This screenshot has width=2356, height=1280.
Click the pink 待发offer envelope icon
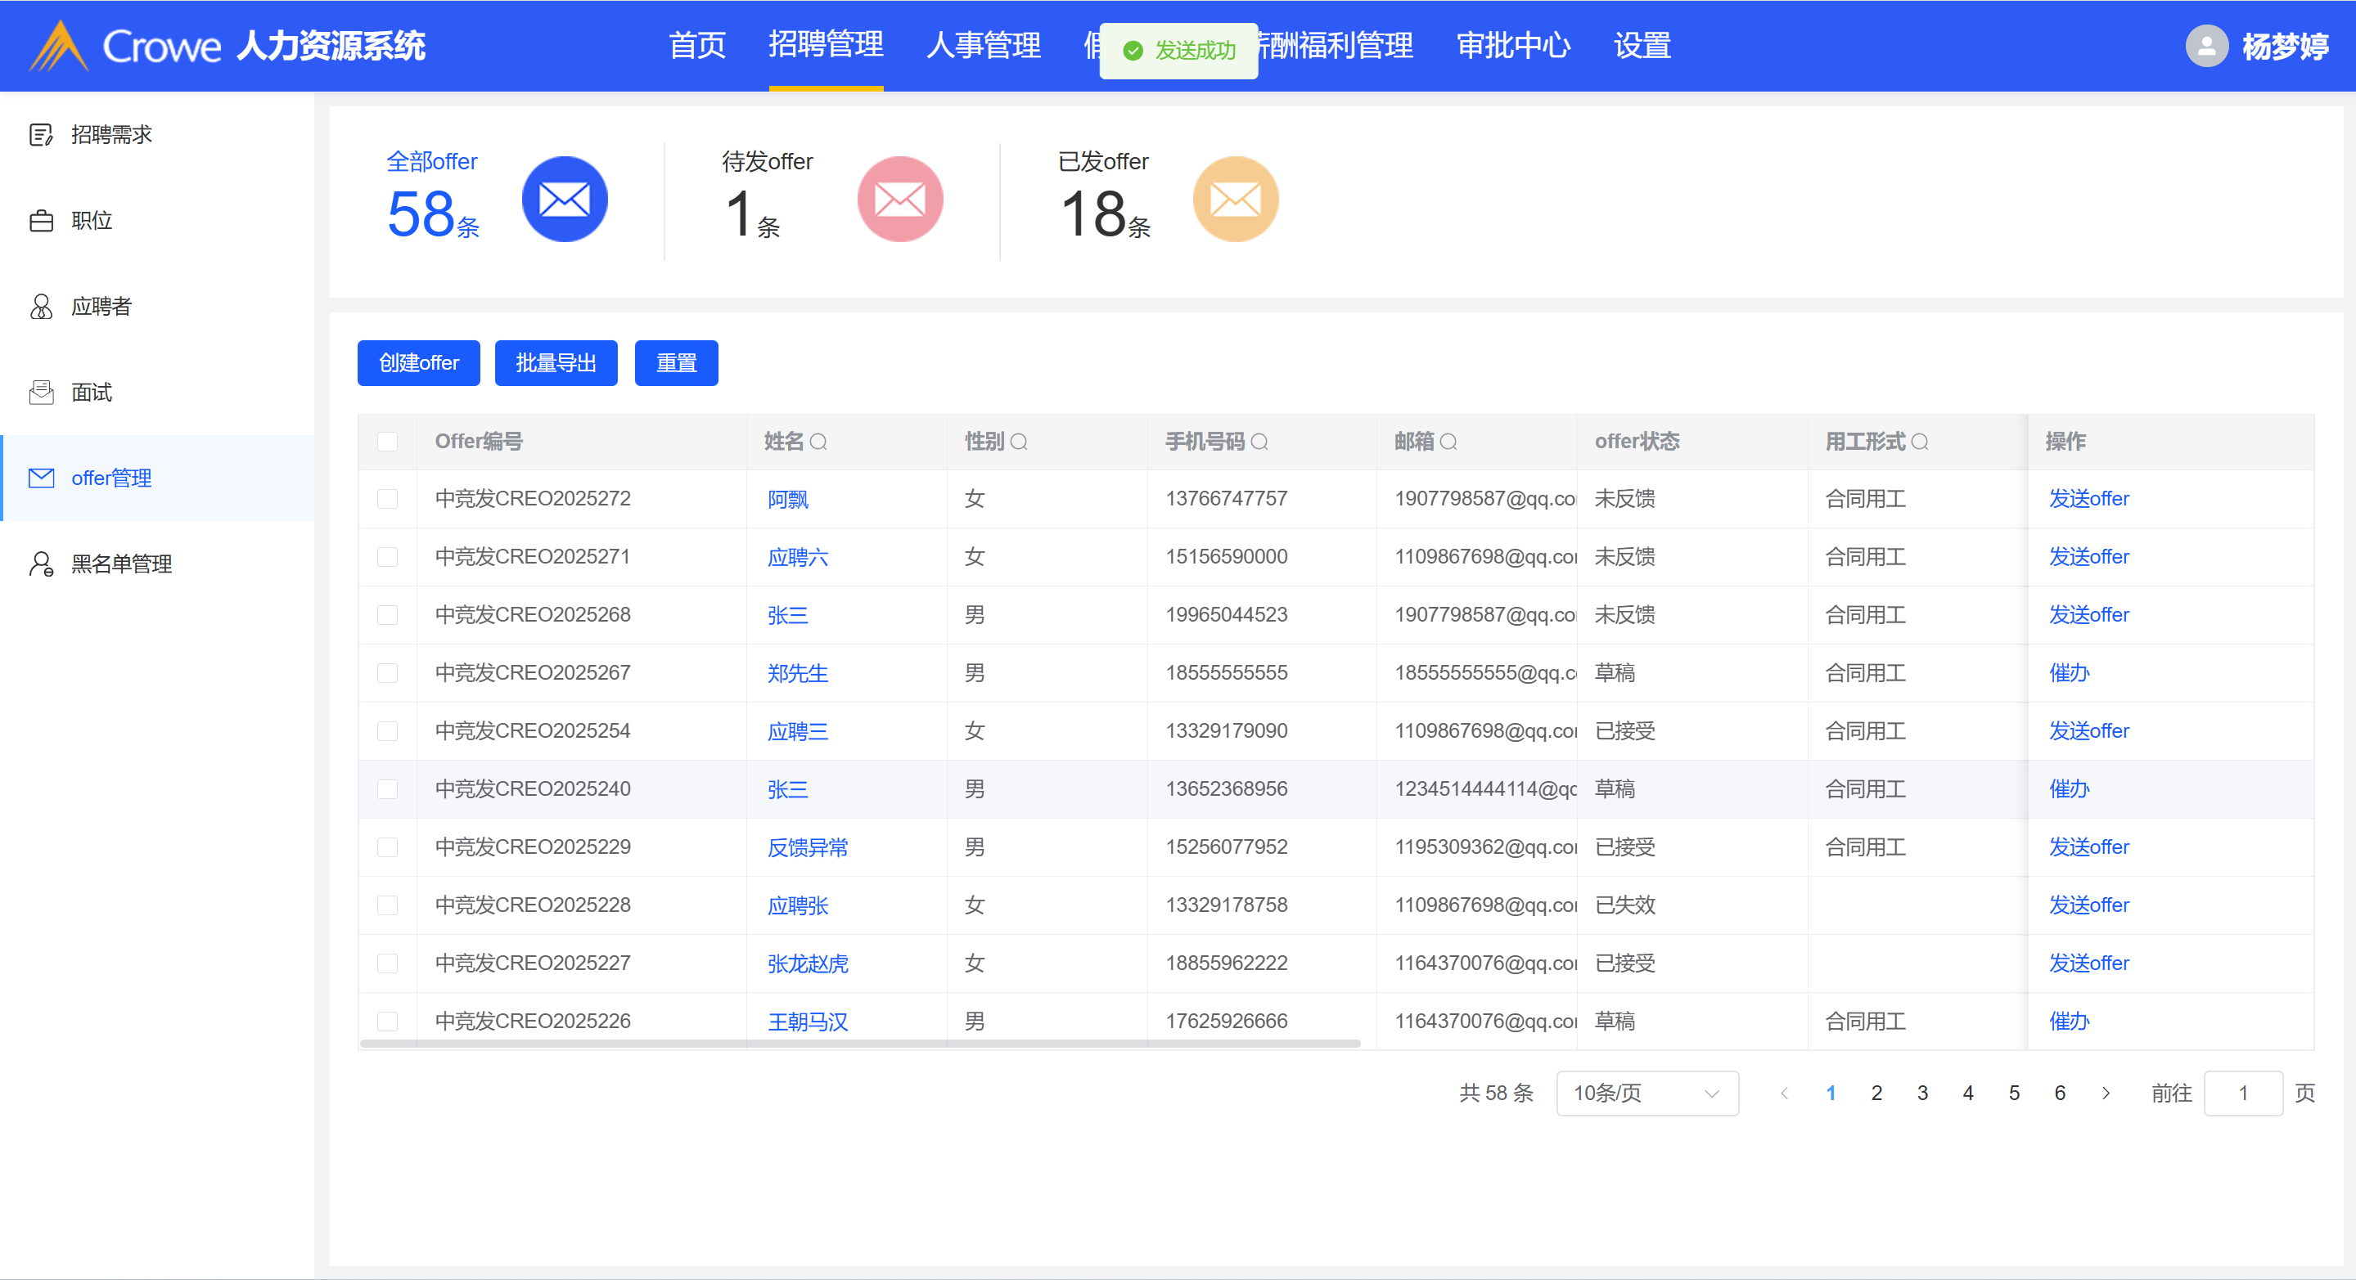click(900, 200)
